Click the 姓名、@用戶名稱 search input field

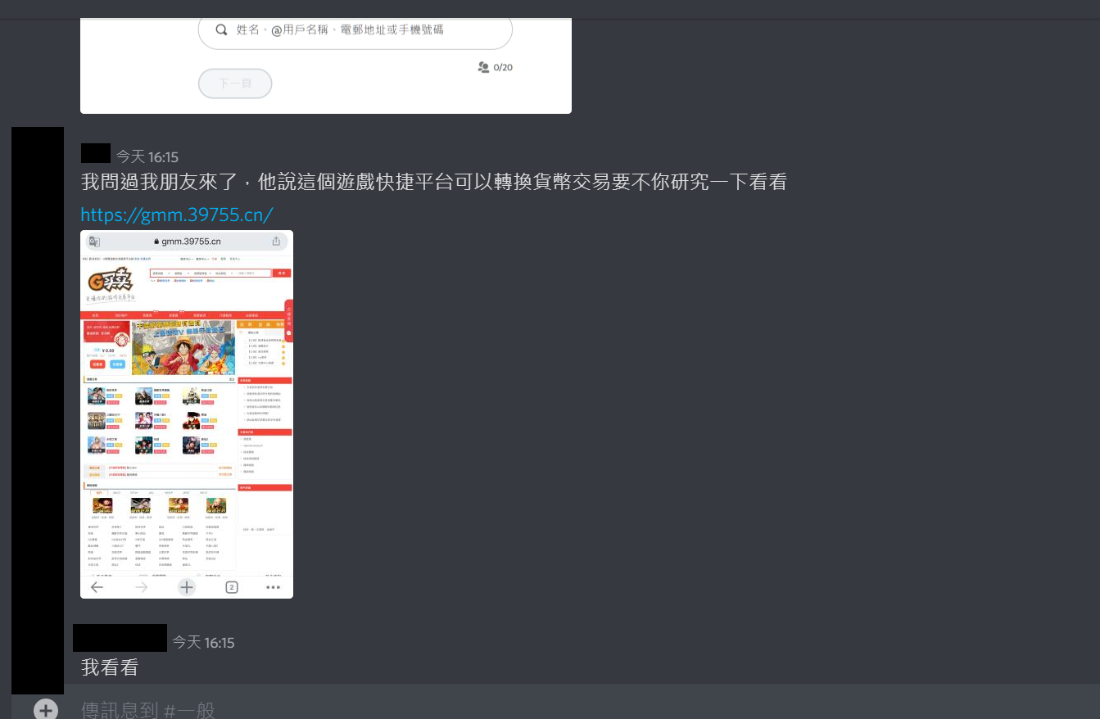[360, 30]
